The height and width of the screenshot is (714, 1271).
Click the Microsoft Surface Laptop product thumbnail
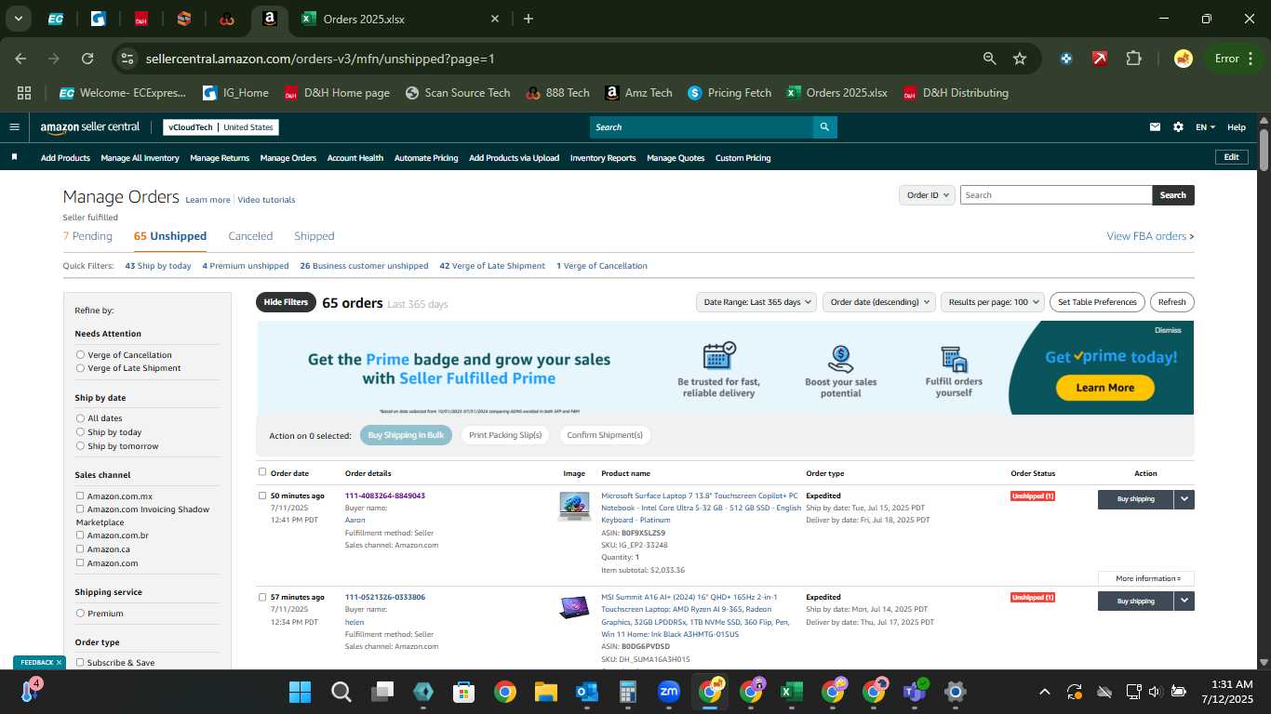pos(574,506)
